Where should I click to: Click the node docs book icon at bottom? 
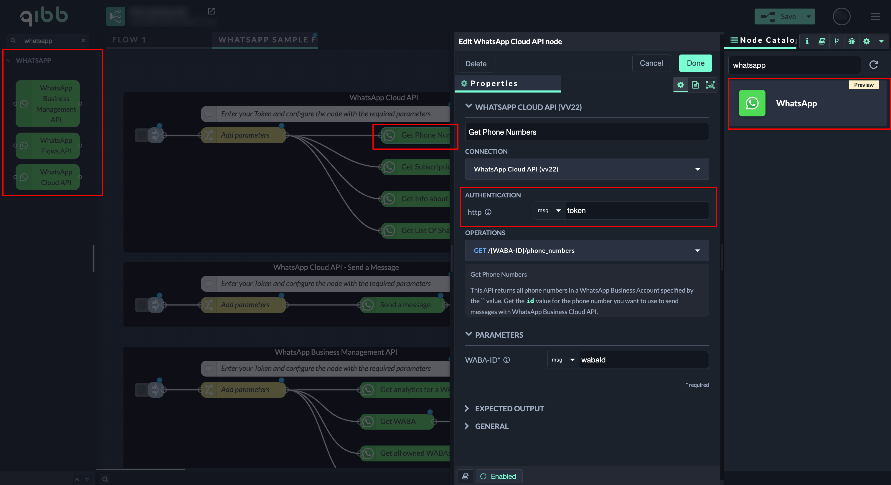point(465,476)
